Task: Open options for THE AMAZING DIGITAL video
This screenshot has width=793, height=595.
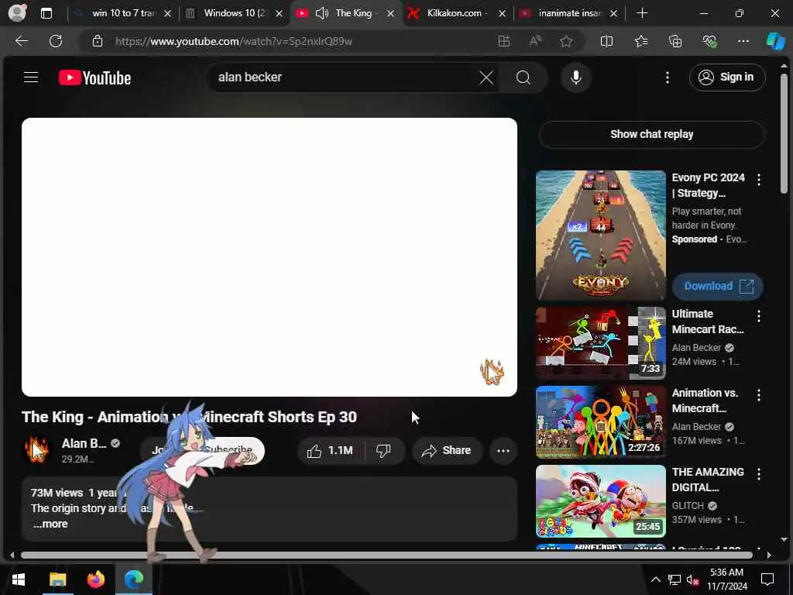Action: click(759, 474)
